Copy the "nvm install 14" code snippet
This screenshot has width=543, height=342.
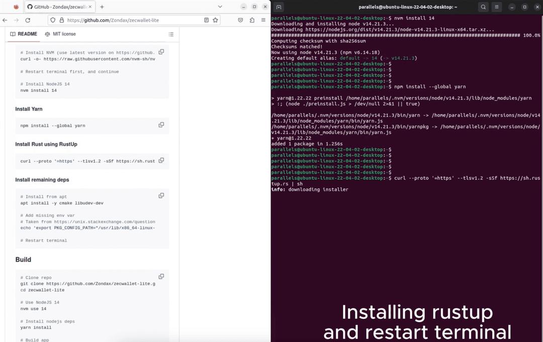(x=161, y=52)
